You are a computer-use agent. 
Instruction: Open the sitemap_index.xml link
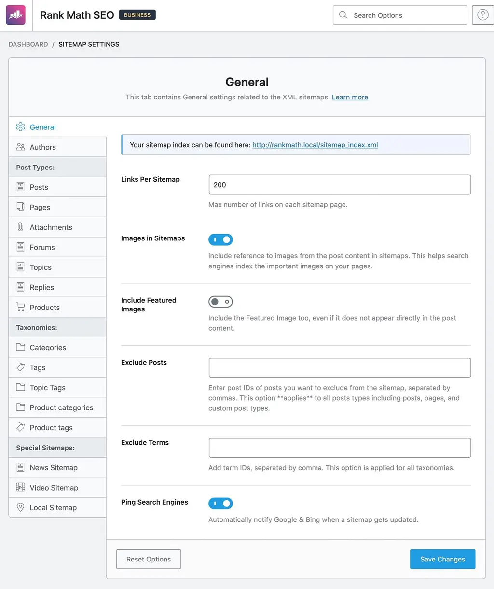point(315,145)
